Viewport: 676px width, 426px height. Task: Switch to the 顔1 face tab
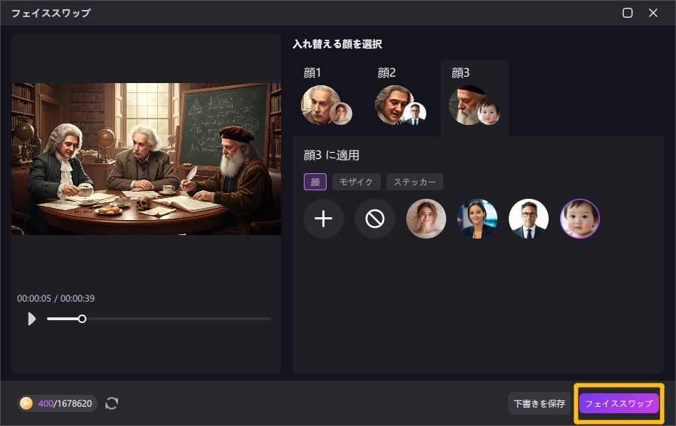pos(327,98)
